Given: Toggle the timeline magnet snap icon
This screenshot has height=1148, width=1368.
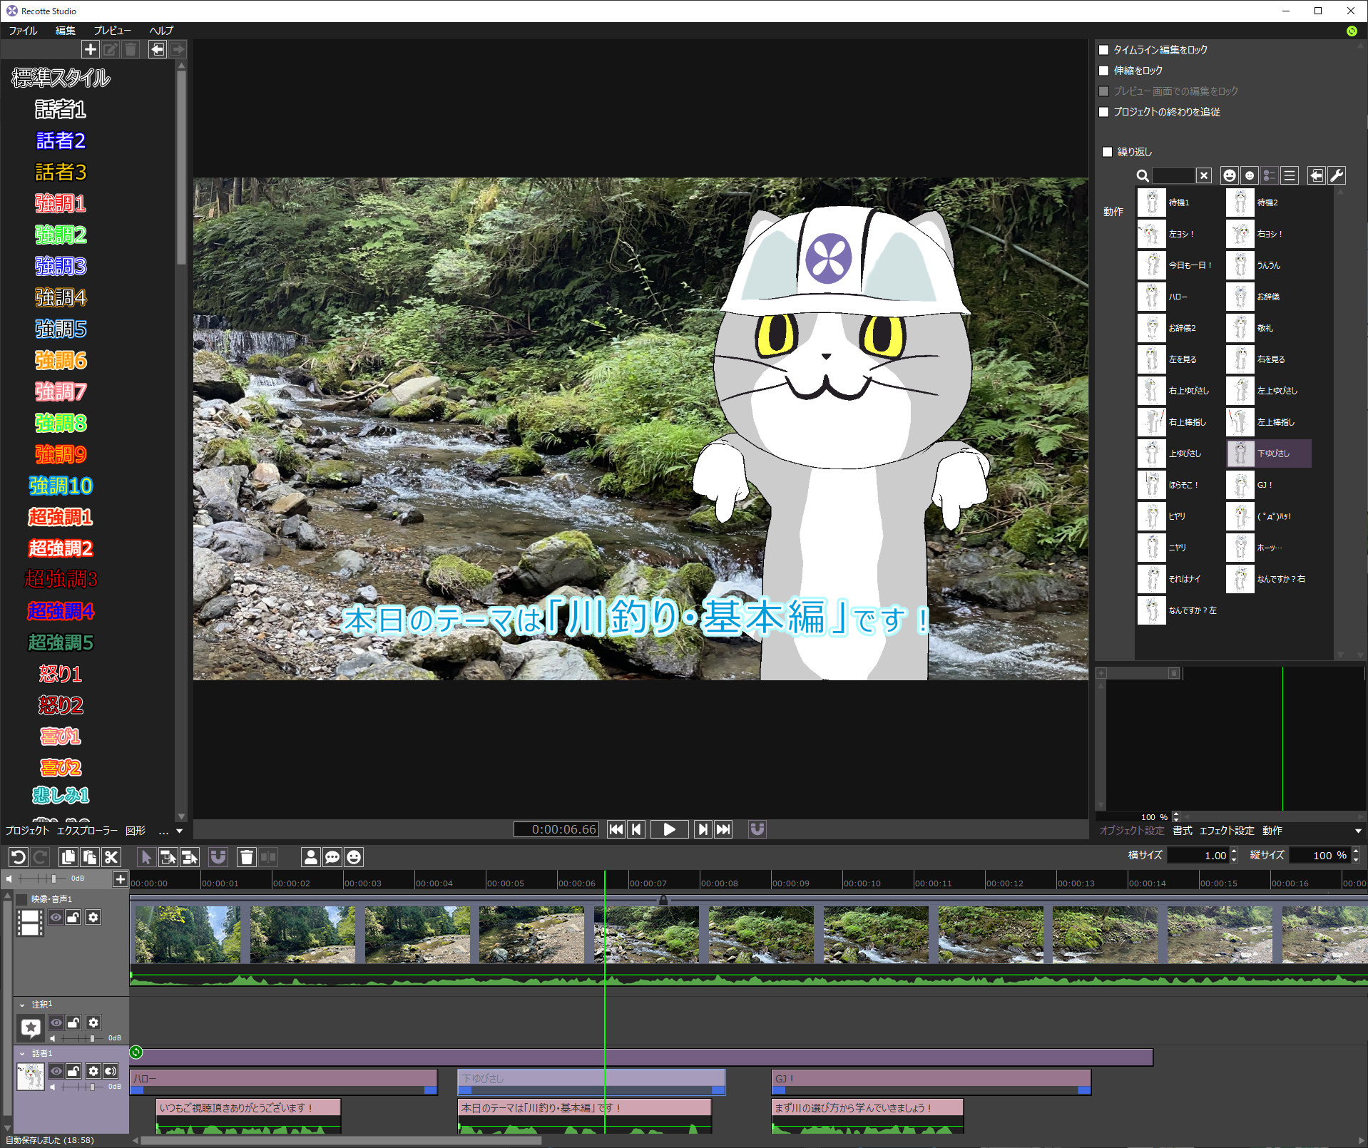Looking at the screenshot, I should point(218,857).
